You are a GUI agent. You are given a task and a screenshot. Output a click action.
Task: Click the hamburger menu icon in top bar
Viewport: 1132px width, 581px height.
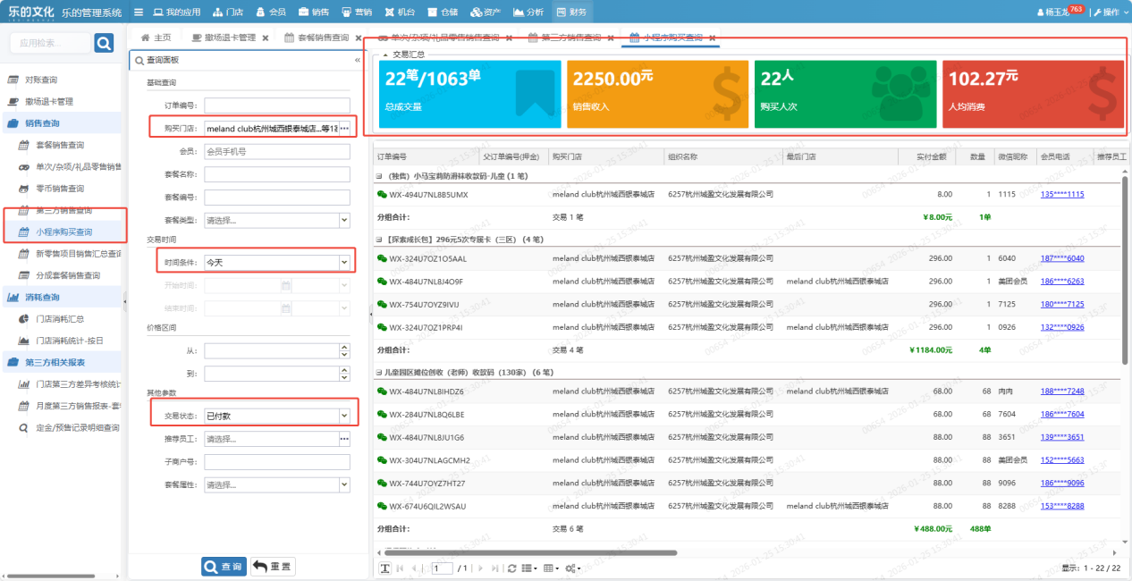pyautogui.click(x=137, y=13)
